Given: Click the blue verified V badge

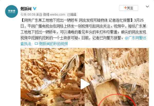Looking at the screenshot, I should [35, 9].
